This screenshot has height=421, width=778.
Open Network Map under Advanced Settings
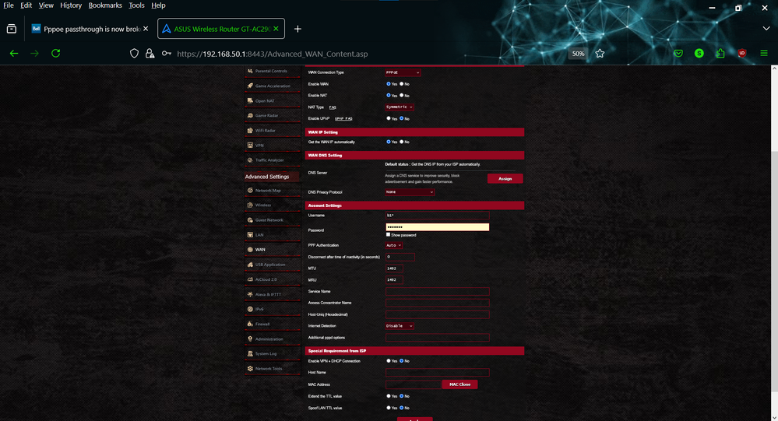tap(272, 191)
